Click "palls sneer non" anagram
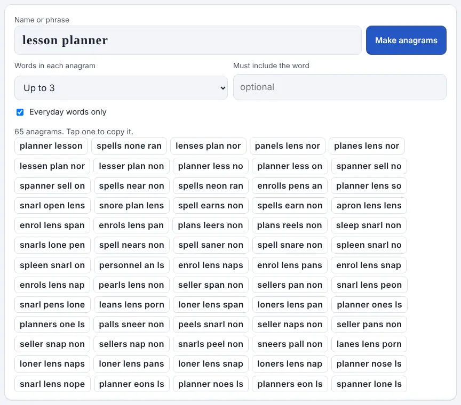 coord(131,324)
